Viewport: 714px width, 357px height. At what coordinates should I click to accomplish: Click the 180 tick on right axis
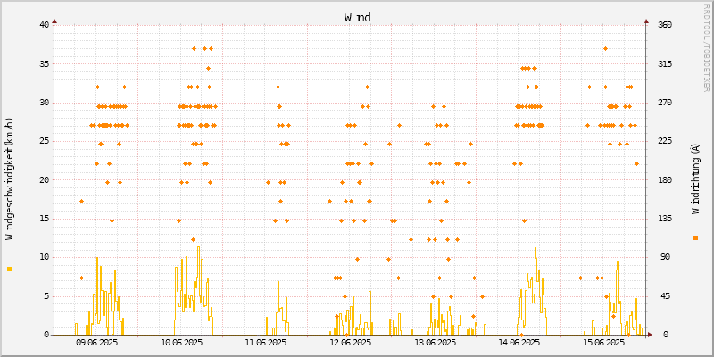(665, 179)
